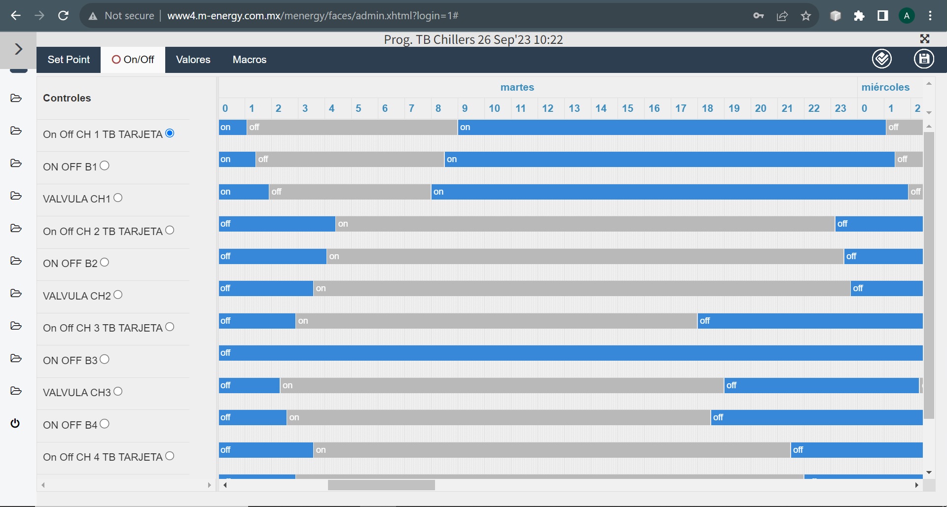
Task: Click the fullscreen expand icon
Action: (925, 39)
